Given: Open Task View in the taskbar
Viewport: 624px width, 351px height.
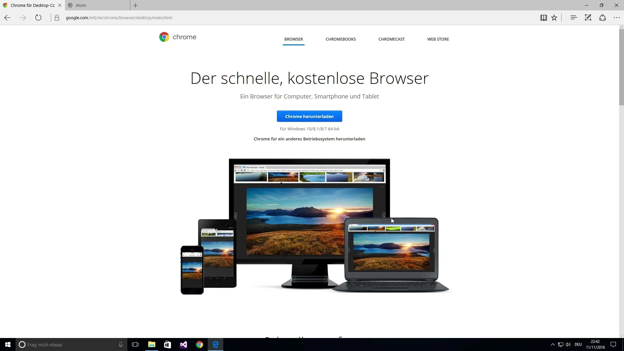Looking at the screenshot, I should (x=135, y=344).
